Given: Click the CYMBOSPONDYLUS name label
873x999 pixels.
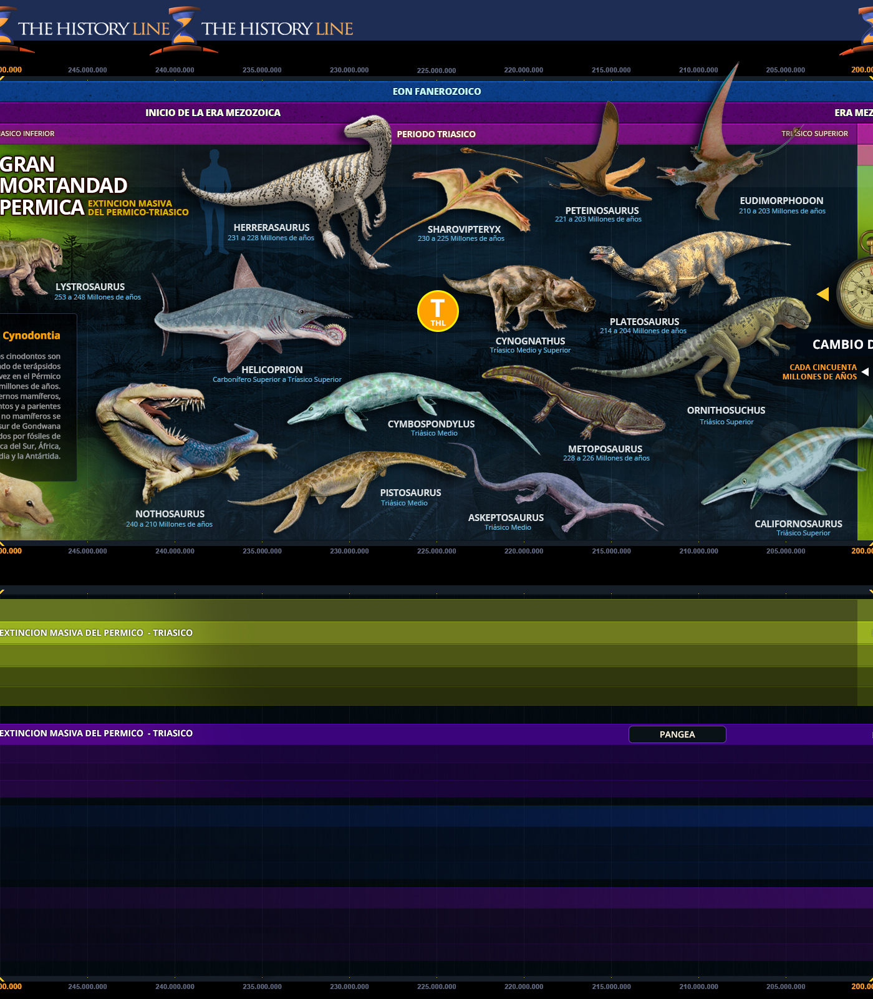Looking at the screenshot, I should (x=431, y=424).
